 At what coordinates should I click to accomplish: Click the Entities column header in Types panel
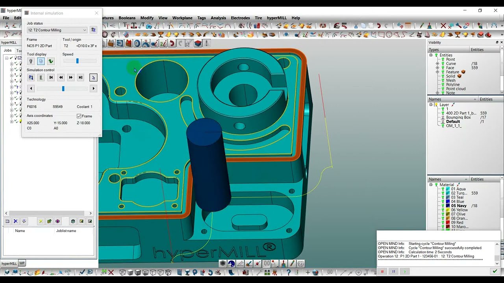coord(485,50)
